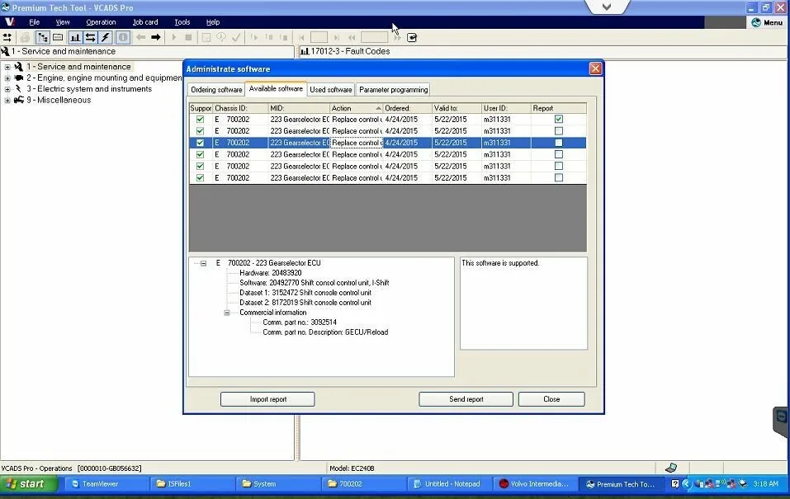Image resolution: width=790 pixels, height=499 pixels.
Task: Click the opposing arrows toolbar icon
Action: coord(90,37)
